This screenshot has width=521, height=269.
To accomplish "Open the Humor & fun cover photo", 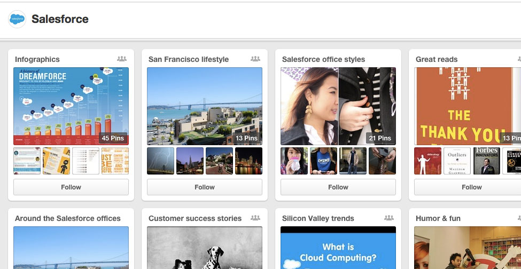I will pyautogui.click(x=468, y=248).
